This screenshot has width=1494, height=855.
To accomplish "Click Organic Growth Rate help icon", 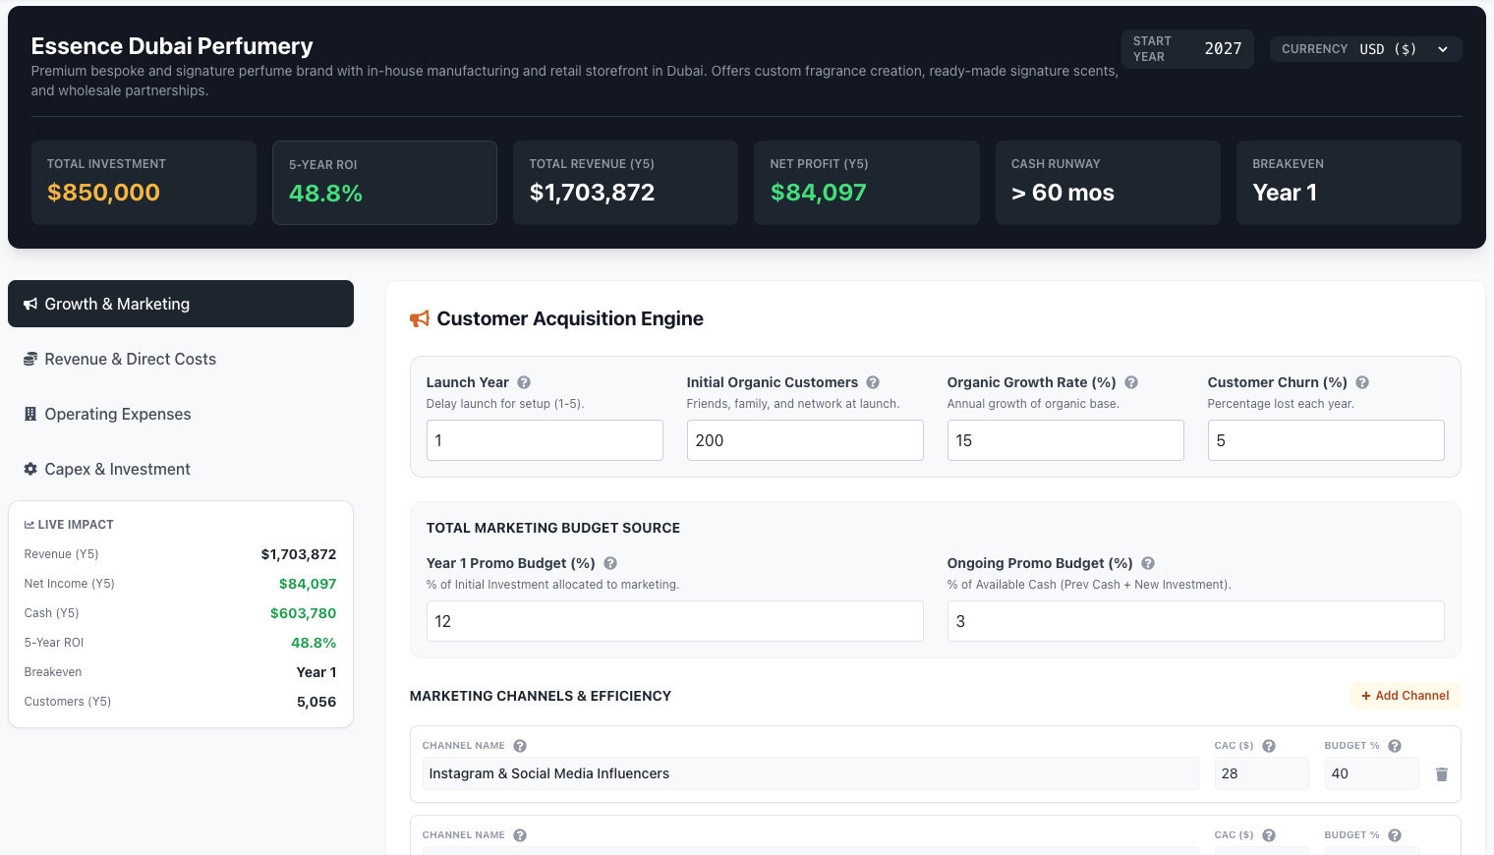I will click(1131, 382).
